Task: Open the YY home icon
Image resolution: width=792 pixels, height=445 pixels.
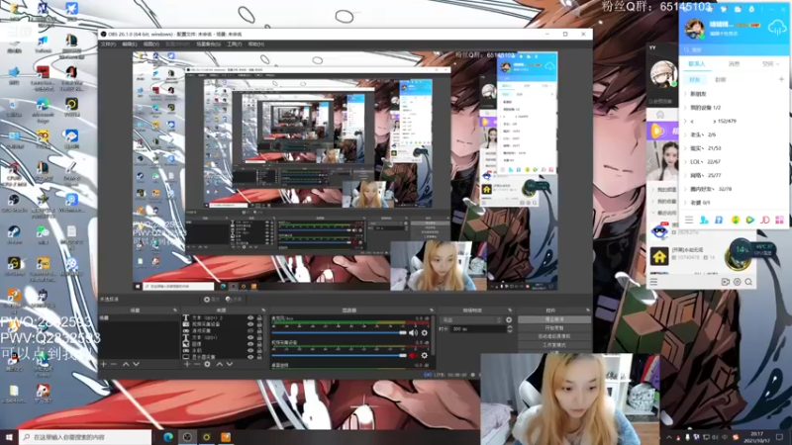Action: pos(660,115)
